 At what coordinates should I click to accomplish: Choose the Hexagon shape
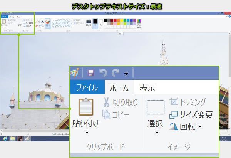61,23
